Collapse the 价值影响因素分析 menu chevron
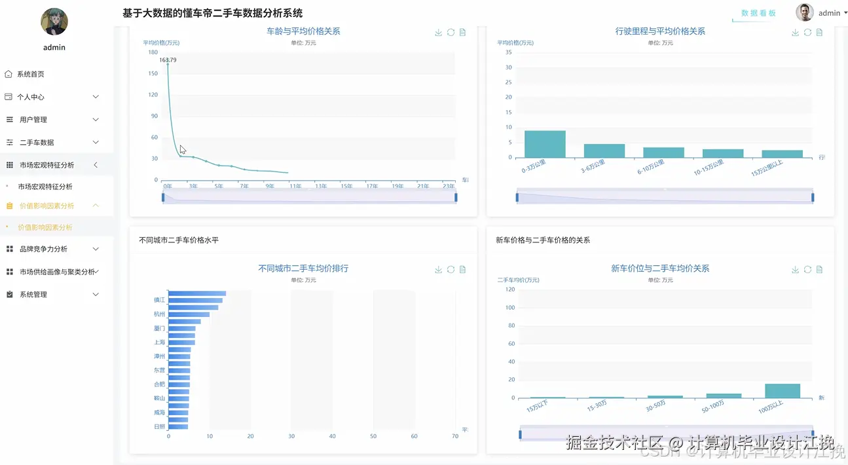The image size is (848, 465). tap(96, 206)
